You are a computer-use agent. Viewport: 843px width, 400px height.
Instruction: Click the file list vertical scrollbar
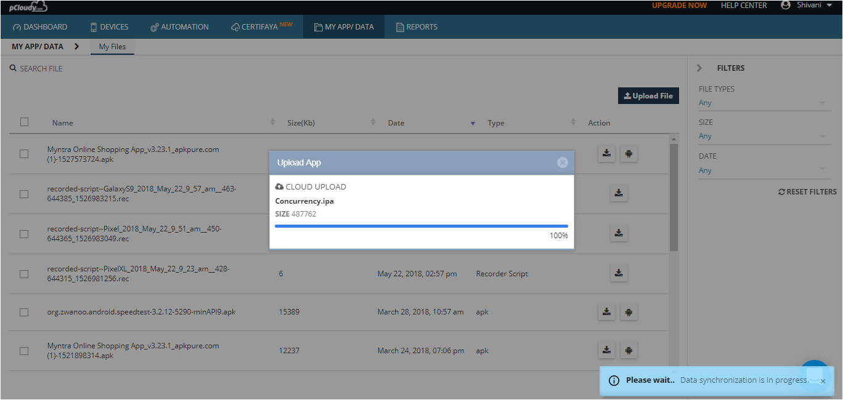point(674,197)
